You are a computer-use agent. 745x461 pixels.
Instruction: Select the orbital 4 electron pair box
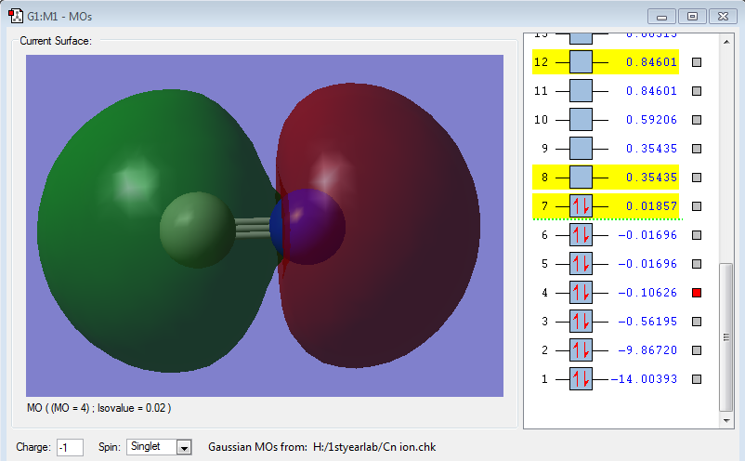(581, 293)
